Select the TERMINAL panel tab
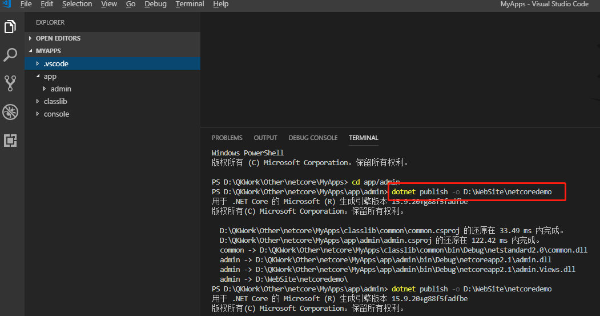600x316 pixels. point(364,138)
